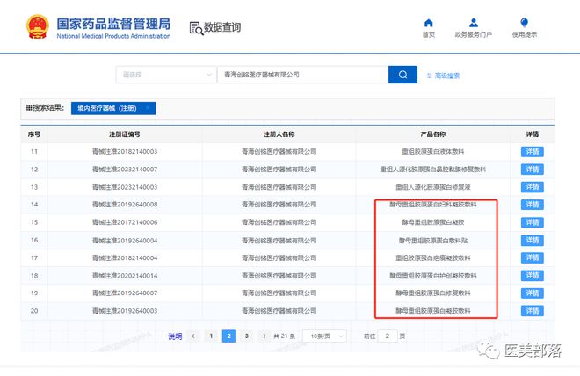This screenshot has height=376, width=580.
Task: Click registration number 青械注准20182140004
Action: (125, 257)
